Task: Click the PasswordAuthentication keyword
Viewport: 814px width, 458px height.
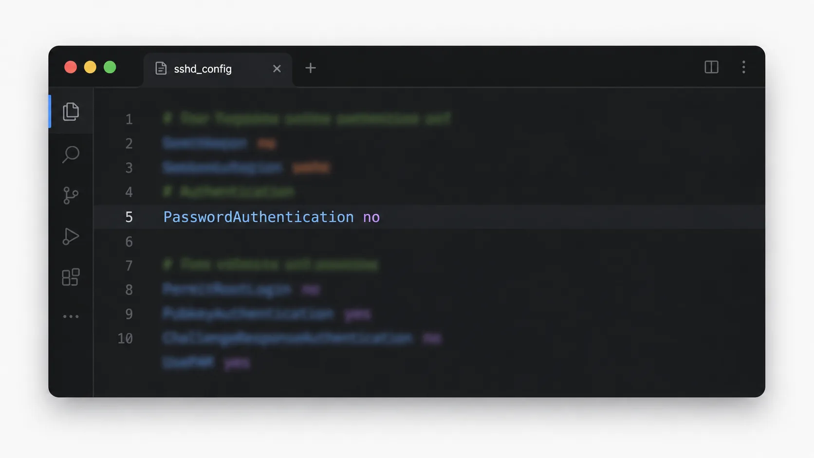Action: tap(259, 217)
